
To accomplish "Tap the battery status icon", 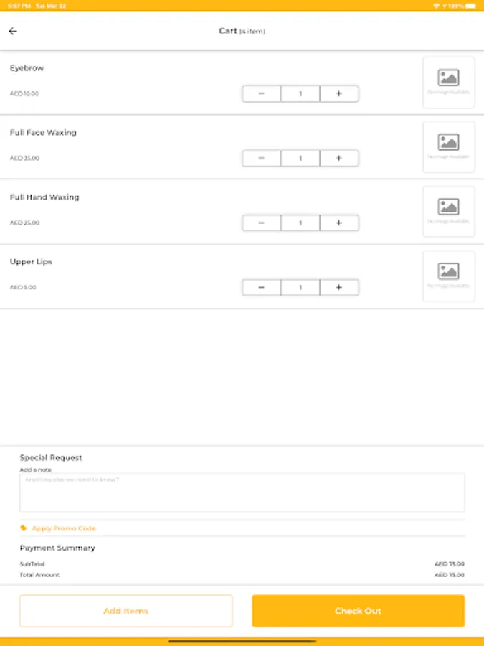I will 471,6.
